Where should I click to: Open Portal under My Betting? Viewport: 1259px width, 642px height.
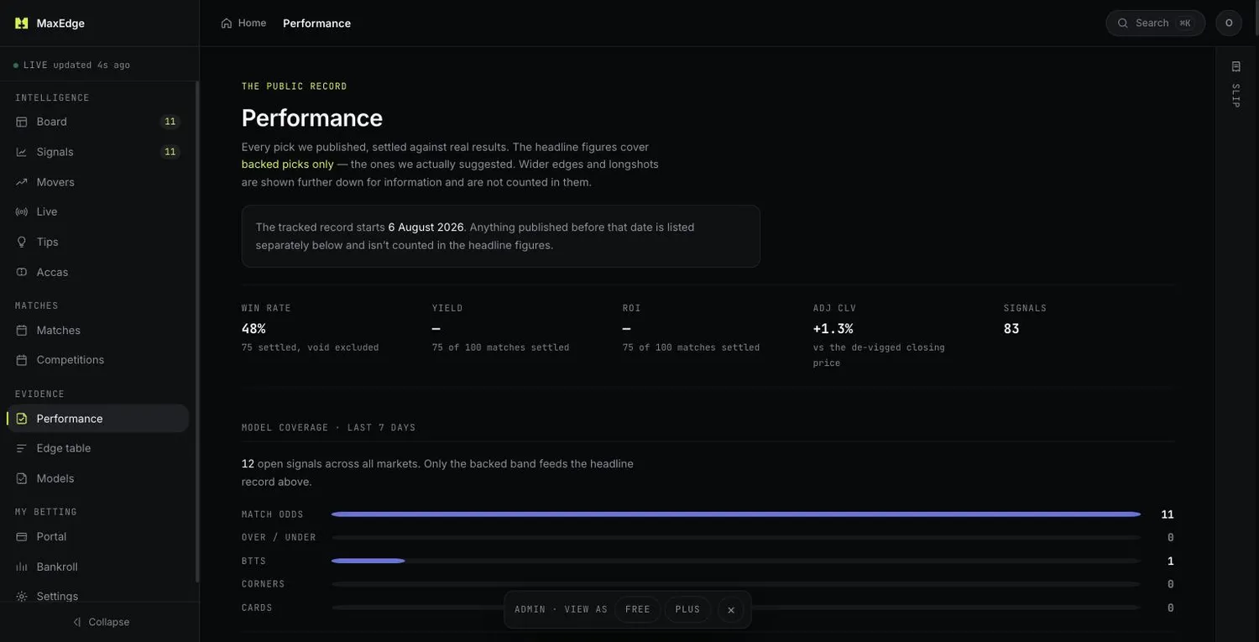pyautogui.click(x=98, y=537)
